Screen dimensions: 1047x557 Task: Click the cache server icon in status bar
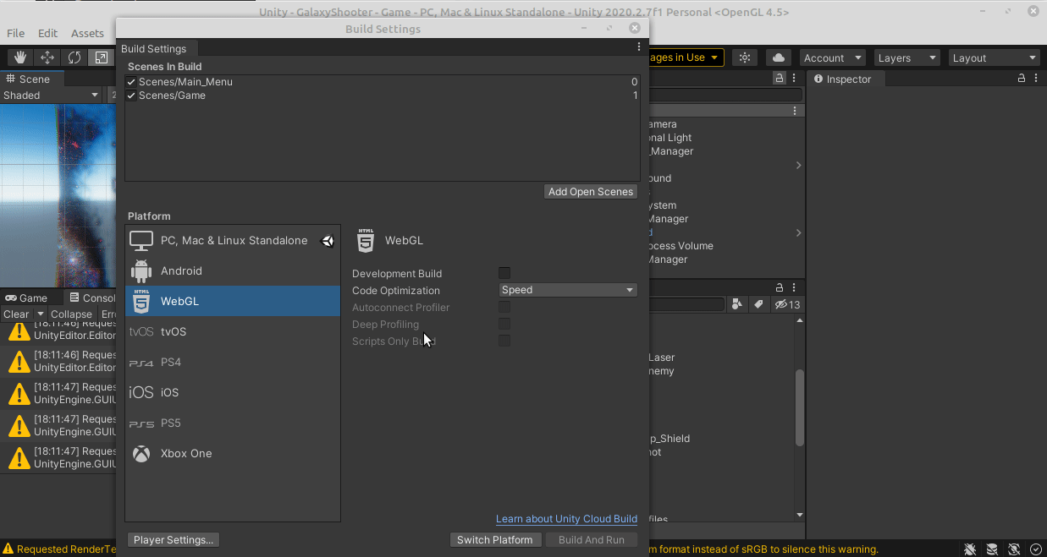tap(992, 549)
